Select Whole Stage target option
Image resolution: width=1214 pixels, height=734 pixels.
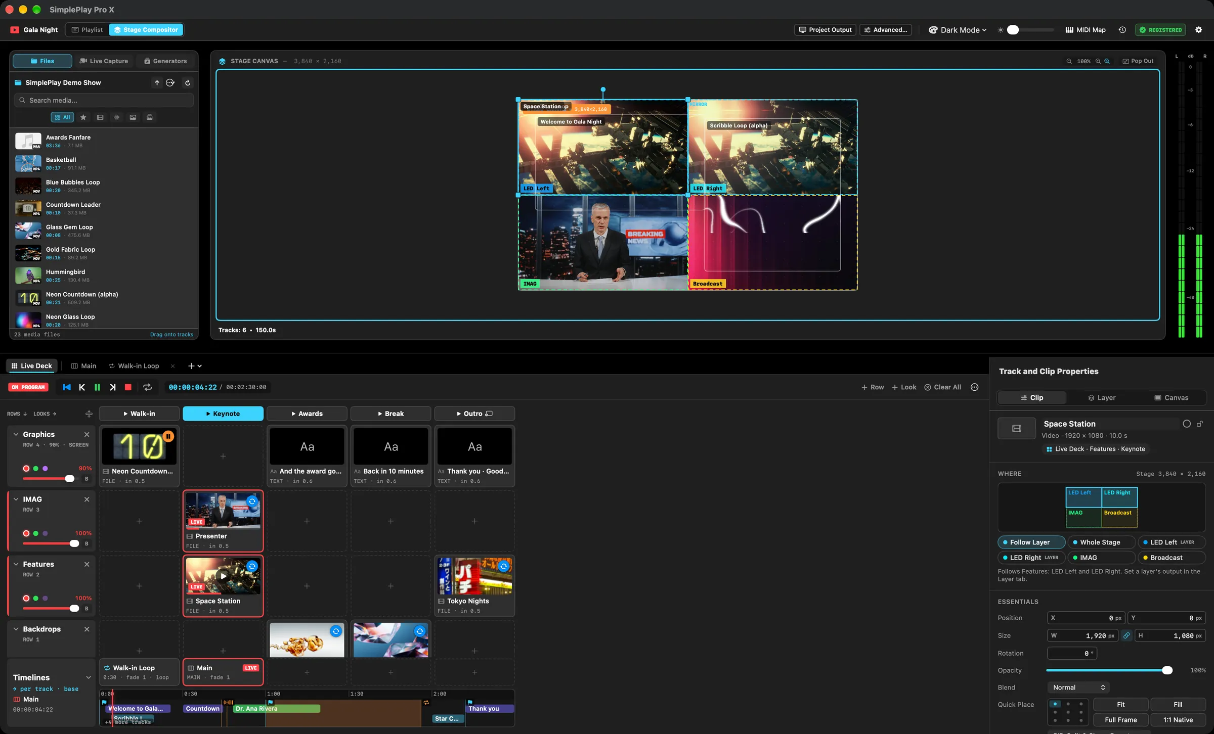[x=1101, y=542]
